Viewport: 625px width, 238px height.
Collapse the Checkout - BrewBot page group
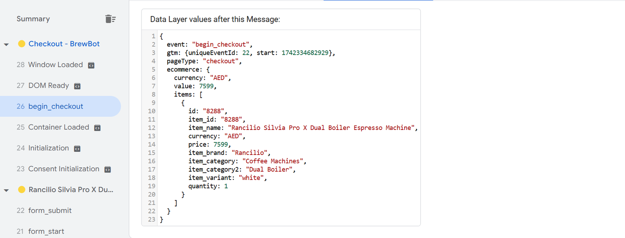6,44
